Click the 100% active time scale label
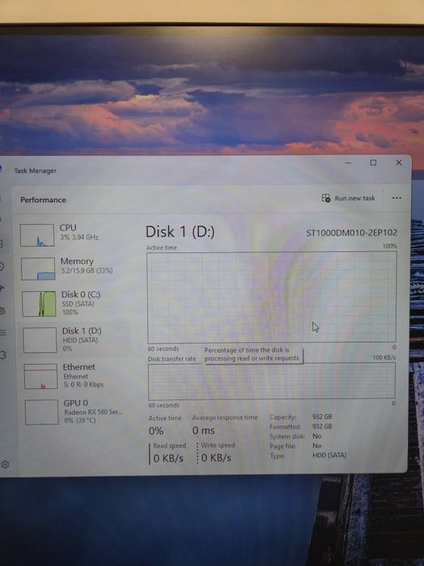The width and height of the screenshot is (424, 566). pyautogui.click(x=390, y=246)
